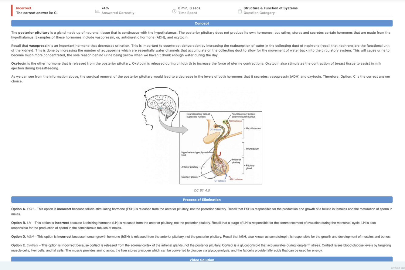Click 'Anterior pituitary' diagram label
Viewport: 405px width, 270px height.
point(190,167)
